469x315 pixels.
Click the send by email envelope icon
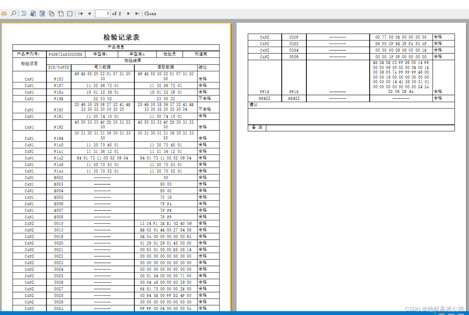[4, 14]
